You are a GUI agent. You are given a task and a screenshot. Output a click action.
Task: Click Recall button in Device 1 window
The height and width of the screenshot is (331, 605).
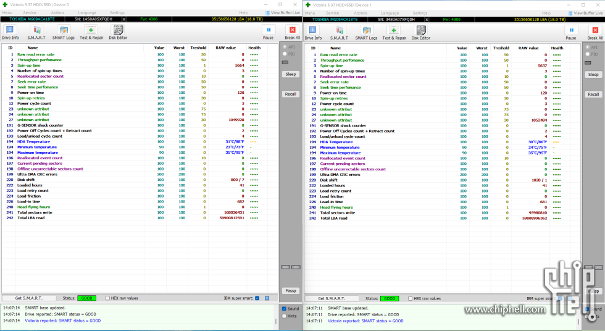pos(593,94)
